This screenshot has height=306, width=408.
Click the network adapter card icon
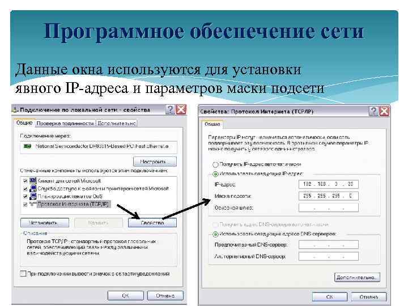tap(27, 147)
